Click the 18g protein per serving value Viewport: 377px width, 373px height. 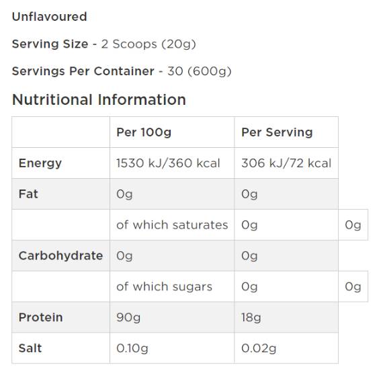251,318
